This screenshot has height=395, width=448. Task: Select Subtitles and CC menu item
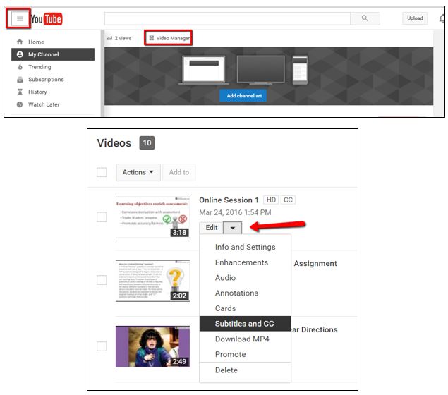(245, 324)
